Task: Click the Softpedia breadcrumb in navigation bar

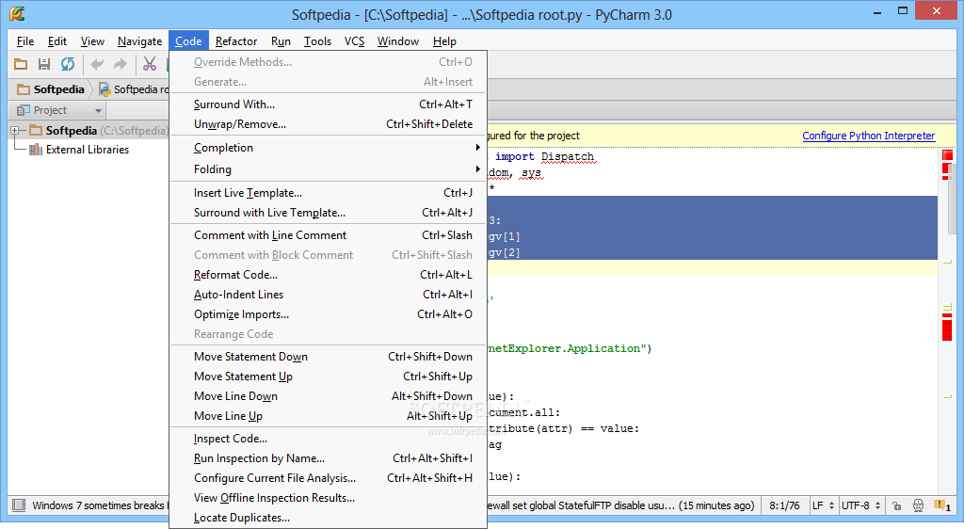Action: click(x=51, y=89)
